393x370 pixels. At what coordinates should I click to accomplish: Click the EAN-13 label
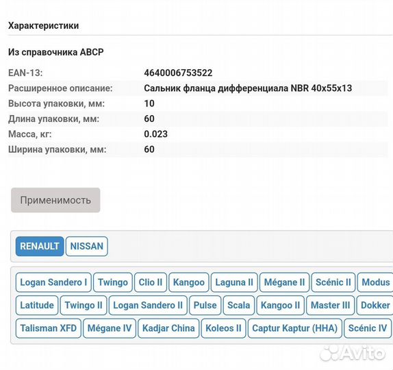click(25, 73)
